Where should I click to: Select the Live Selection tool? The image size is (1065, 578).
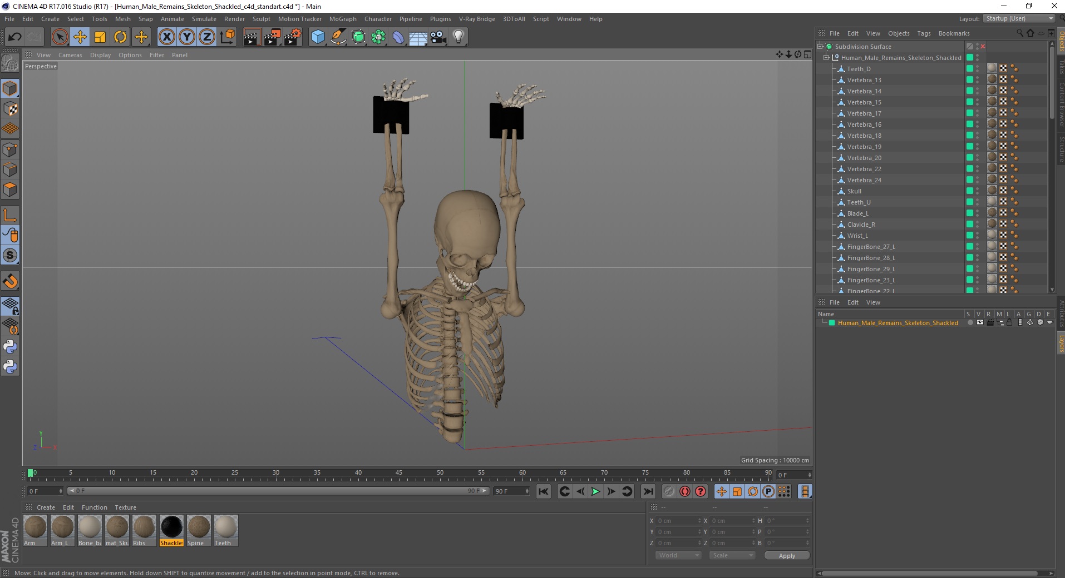pos(60,37)
